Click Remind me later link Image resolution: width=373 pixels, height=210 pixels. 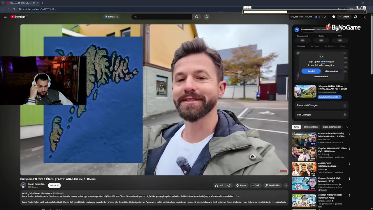(321, 76)
